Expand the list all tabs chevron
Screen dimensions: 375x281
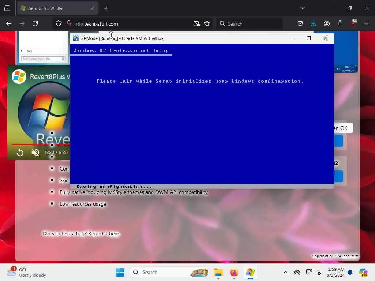pos(302,8)
